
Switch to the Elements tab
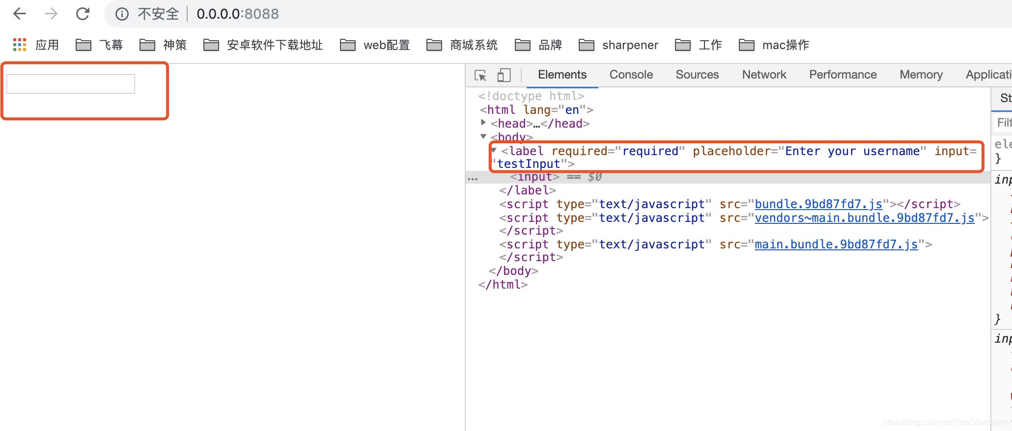pos(562,75)
